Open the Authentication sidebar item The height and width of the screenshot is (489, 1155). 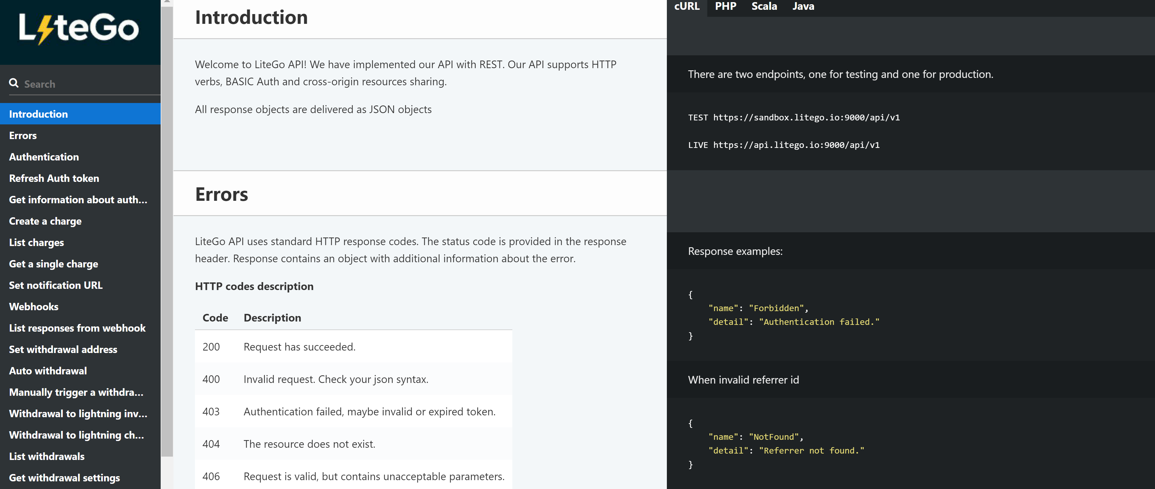[44, 157]
